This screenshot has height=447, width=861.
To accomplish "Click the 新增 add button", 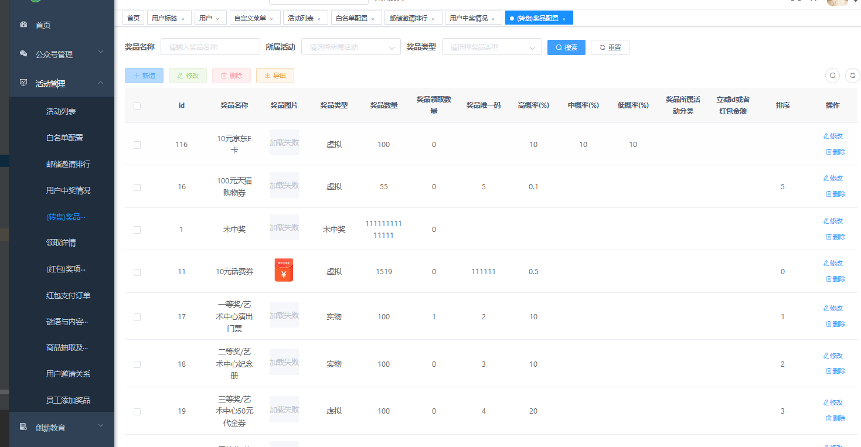I will click(x=144, y=76).
